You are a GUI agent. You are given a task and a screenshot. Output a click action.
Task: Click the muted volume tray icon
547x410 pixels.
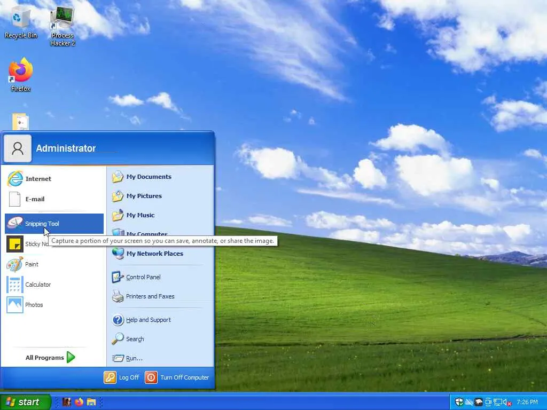pos(507,403)
